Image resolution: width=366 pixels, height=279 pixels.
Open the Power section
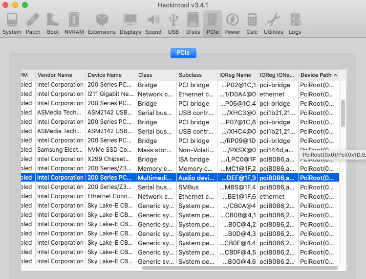pyautogui.click(x=232, y=24)
